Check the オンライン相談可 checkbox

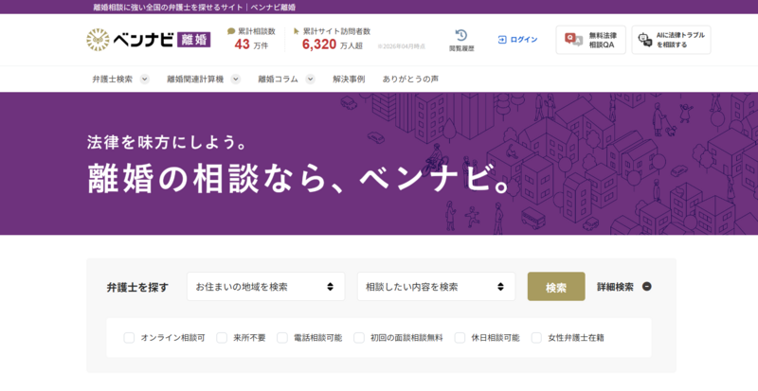(129, 337)
